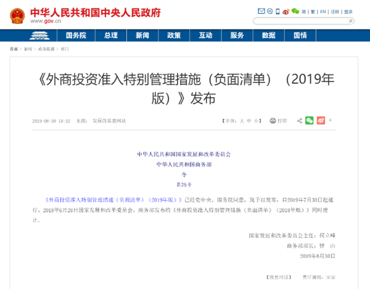370x289 pixels.
Task: Open the mobile phone client icon
Action: [278, 11]
